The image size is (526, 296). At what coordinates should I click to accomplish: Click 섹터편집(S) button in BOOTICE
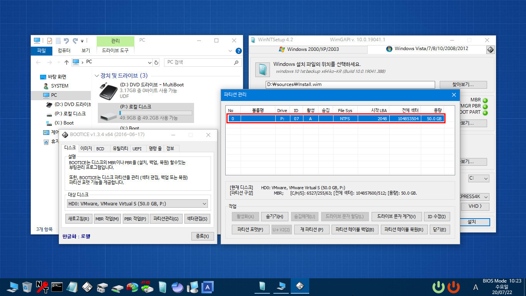[x=197, y=219]
